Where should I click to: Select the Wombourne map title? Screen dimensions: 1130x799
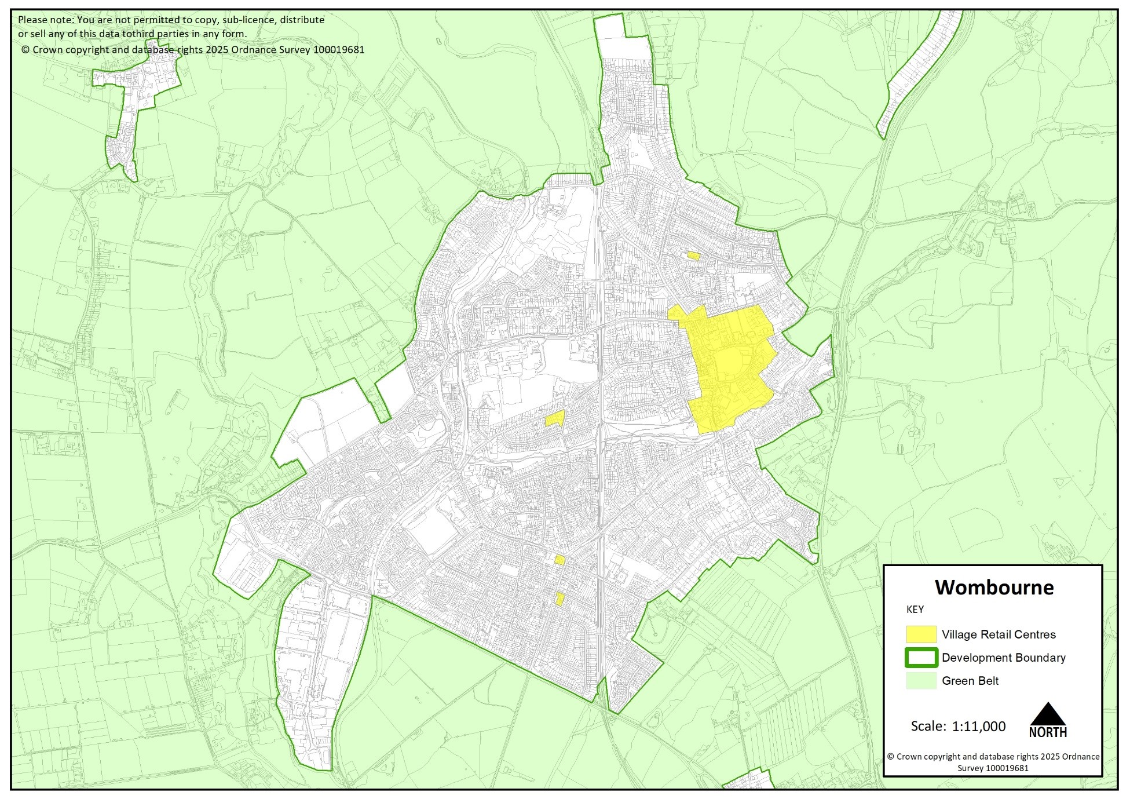click(994, 588)
